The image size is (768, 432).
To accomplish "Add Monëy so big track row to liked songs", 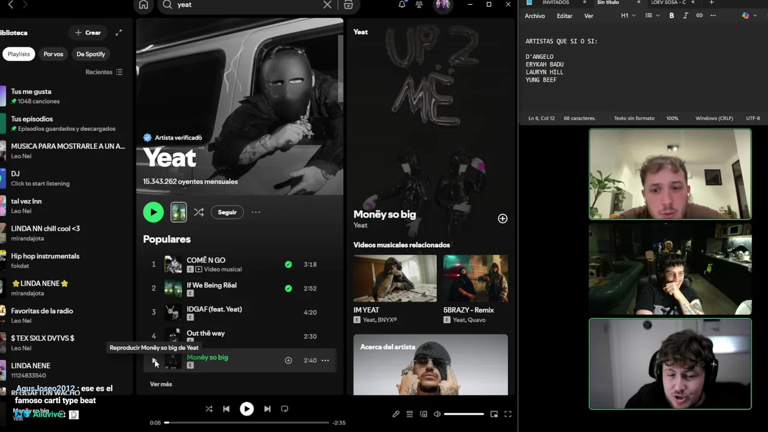I will click(x=289, y=361).
